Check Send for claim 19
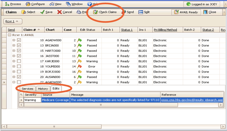 point(19,71)
